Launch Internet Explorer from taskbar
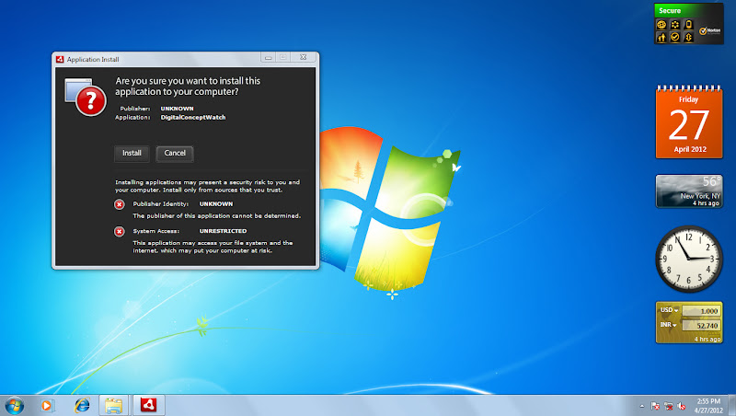The image size is (736, 416). [82, 405]
